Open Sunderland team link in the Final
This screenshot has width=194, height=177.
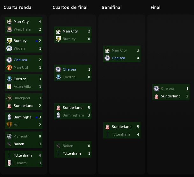coord(171,96)
